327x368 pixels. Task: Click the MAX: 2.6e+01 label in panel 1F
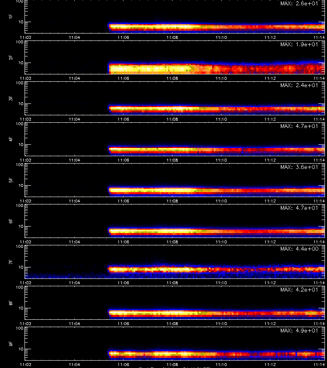coord(299,4)
